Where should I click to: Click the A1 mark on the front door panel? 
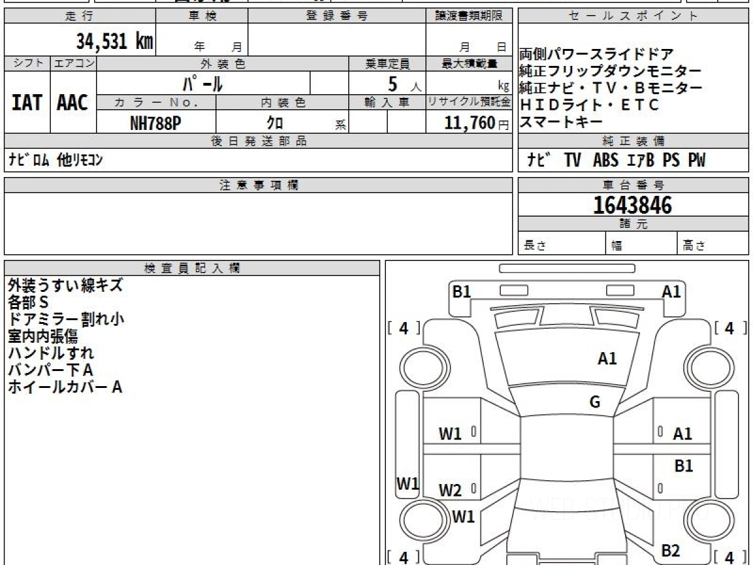(683, 433)
